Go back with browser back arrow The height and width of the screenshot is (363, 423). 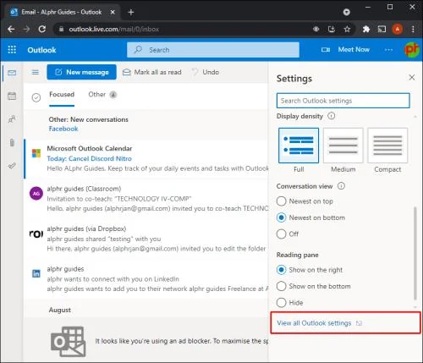(11, 29)
